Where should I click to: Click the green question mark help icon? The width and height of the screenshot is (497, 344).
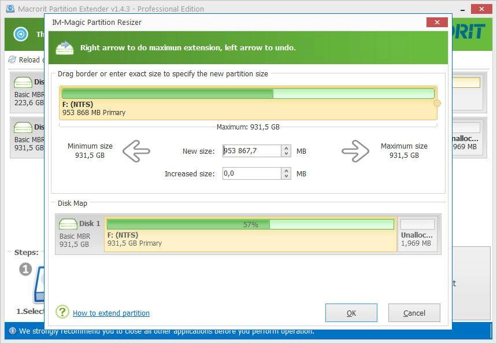coord(62,312)
